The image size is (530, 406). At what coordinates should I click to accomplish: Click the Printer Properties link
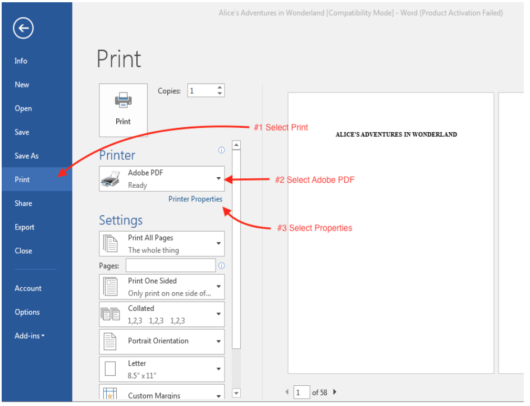[195, 199]
